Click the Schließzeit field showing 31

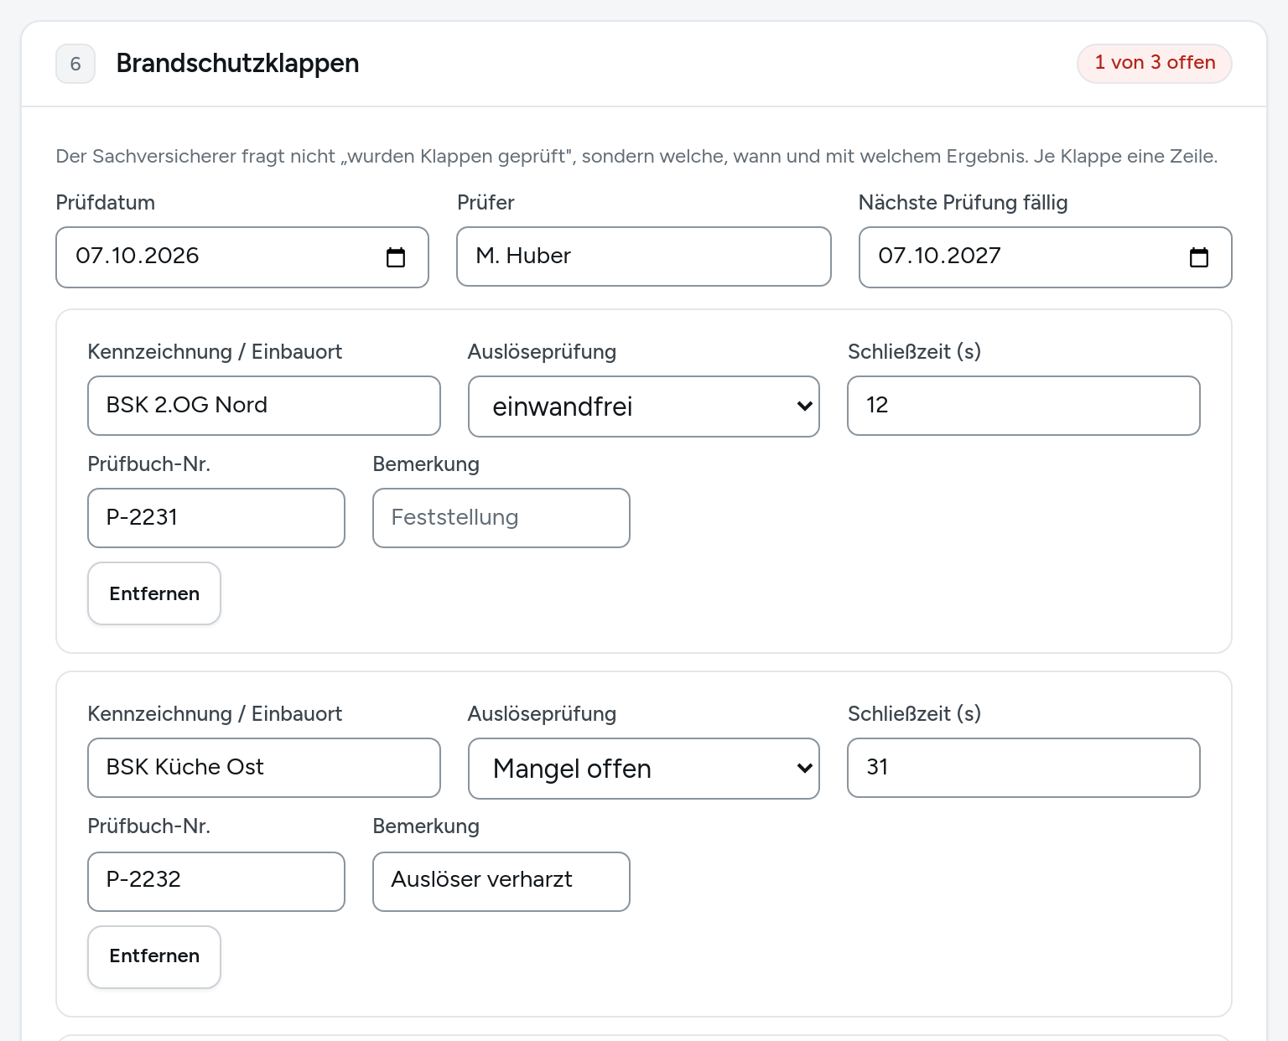pos(1024,768)
